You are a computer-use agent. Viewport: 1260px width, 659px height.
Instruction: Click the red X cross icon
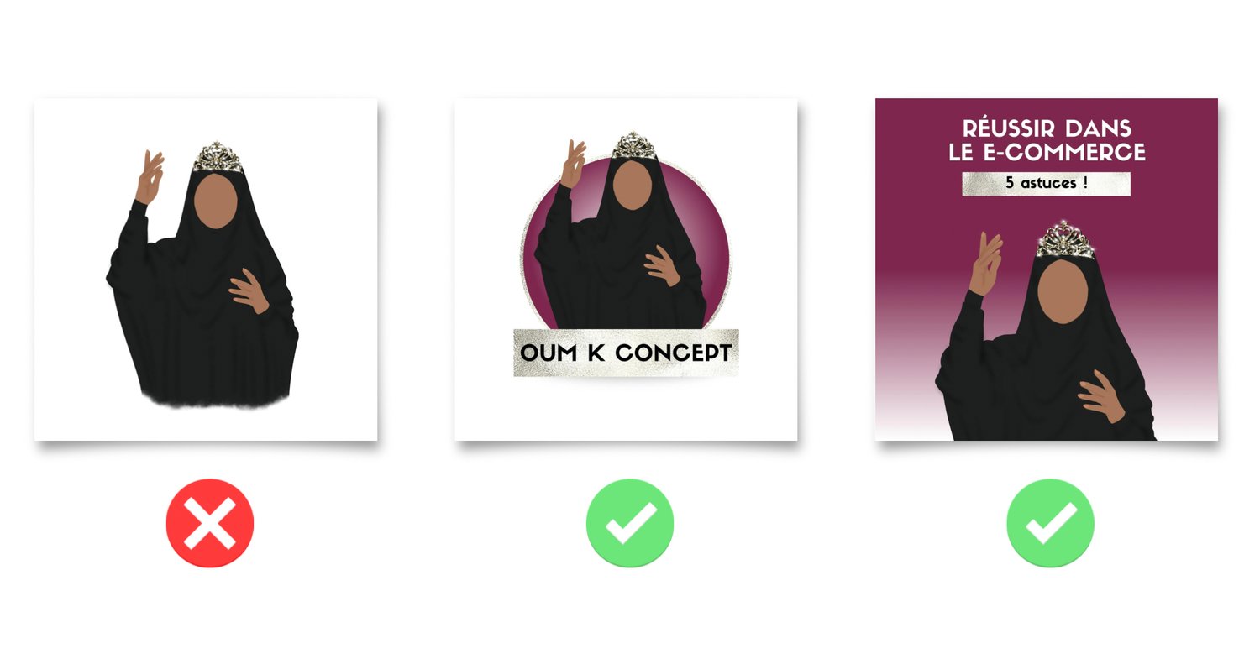point(210,523)
